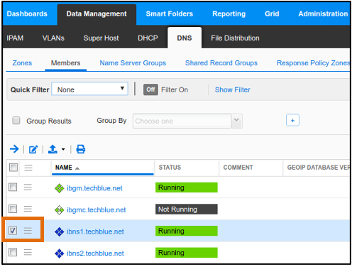Viewport: 352px width, 267px height.
Task: Switch to the IPAM sub-tab
Action: (15, 38)
